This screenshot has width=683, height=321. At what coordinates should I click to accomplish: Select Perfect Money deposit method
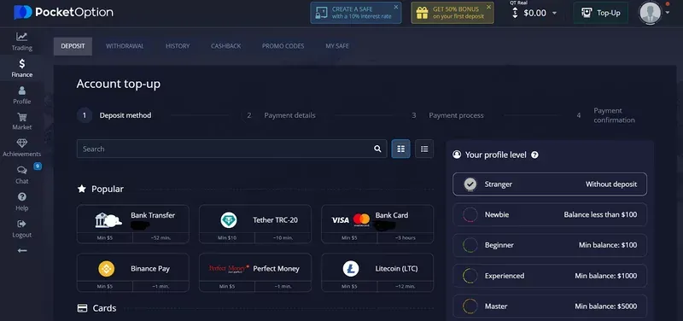tap(255, 272)
